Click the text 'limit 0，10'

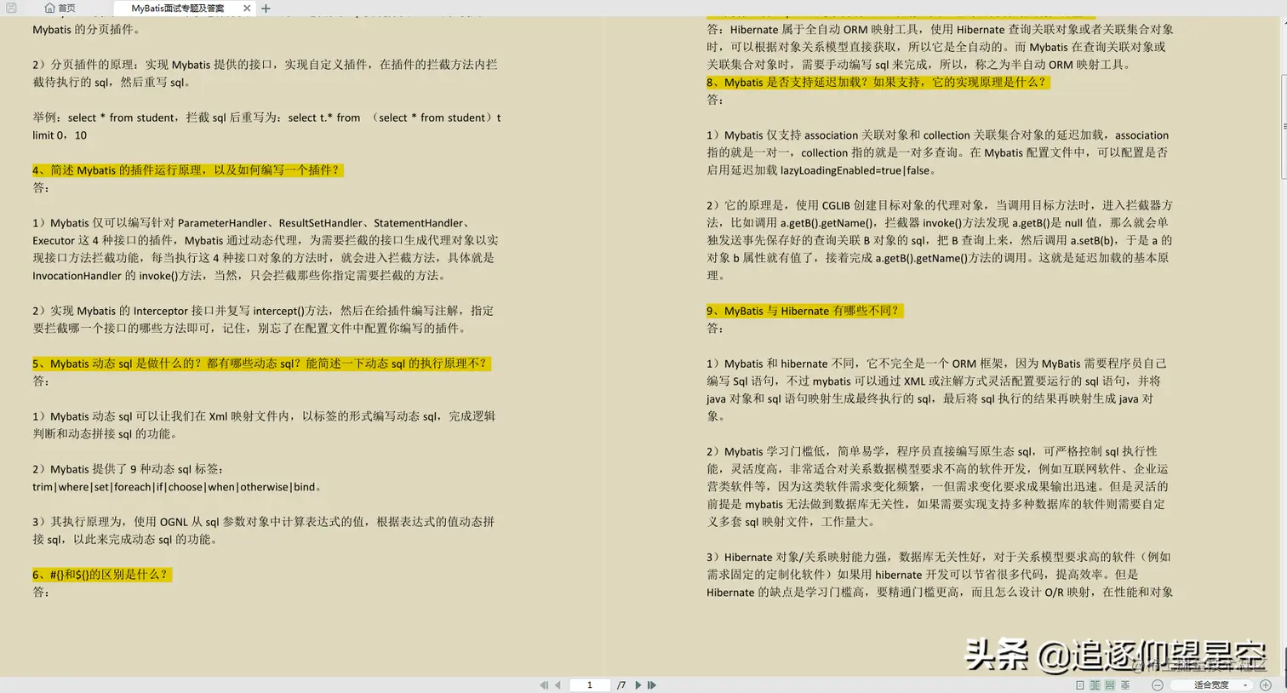[x=60, y=135]
